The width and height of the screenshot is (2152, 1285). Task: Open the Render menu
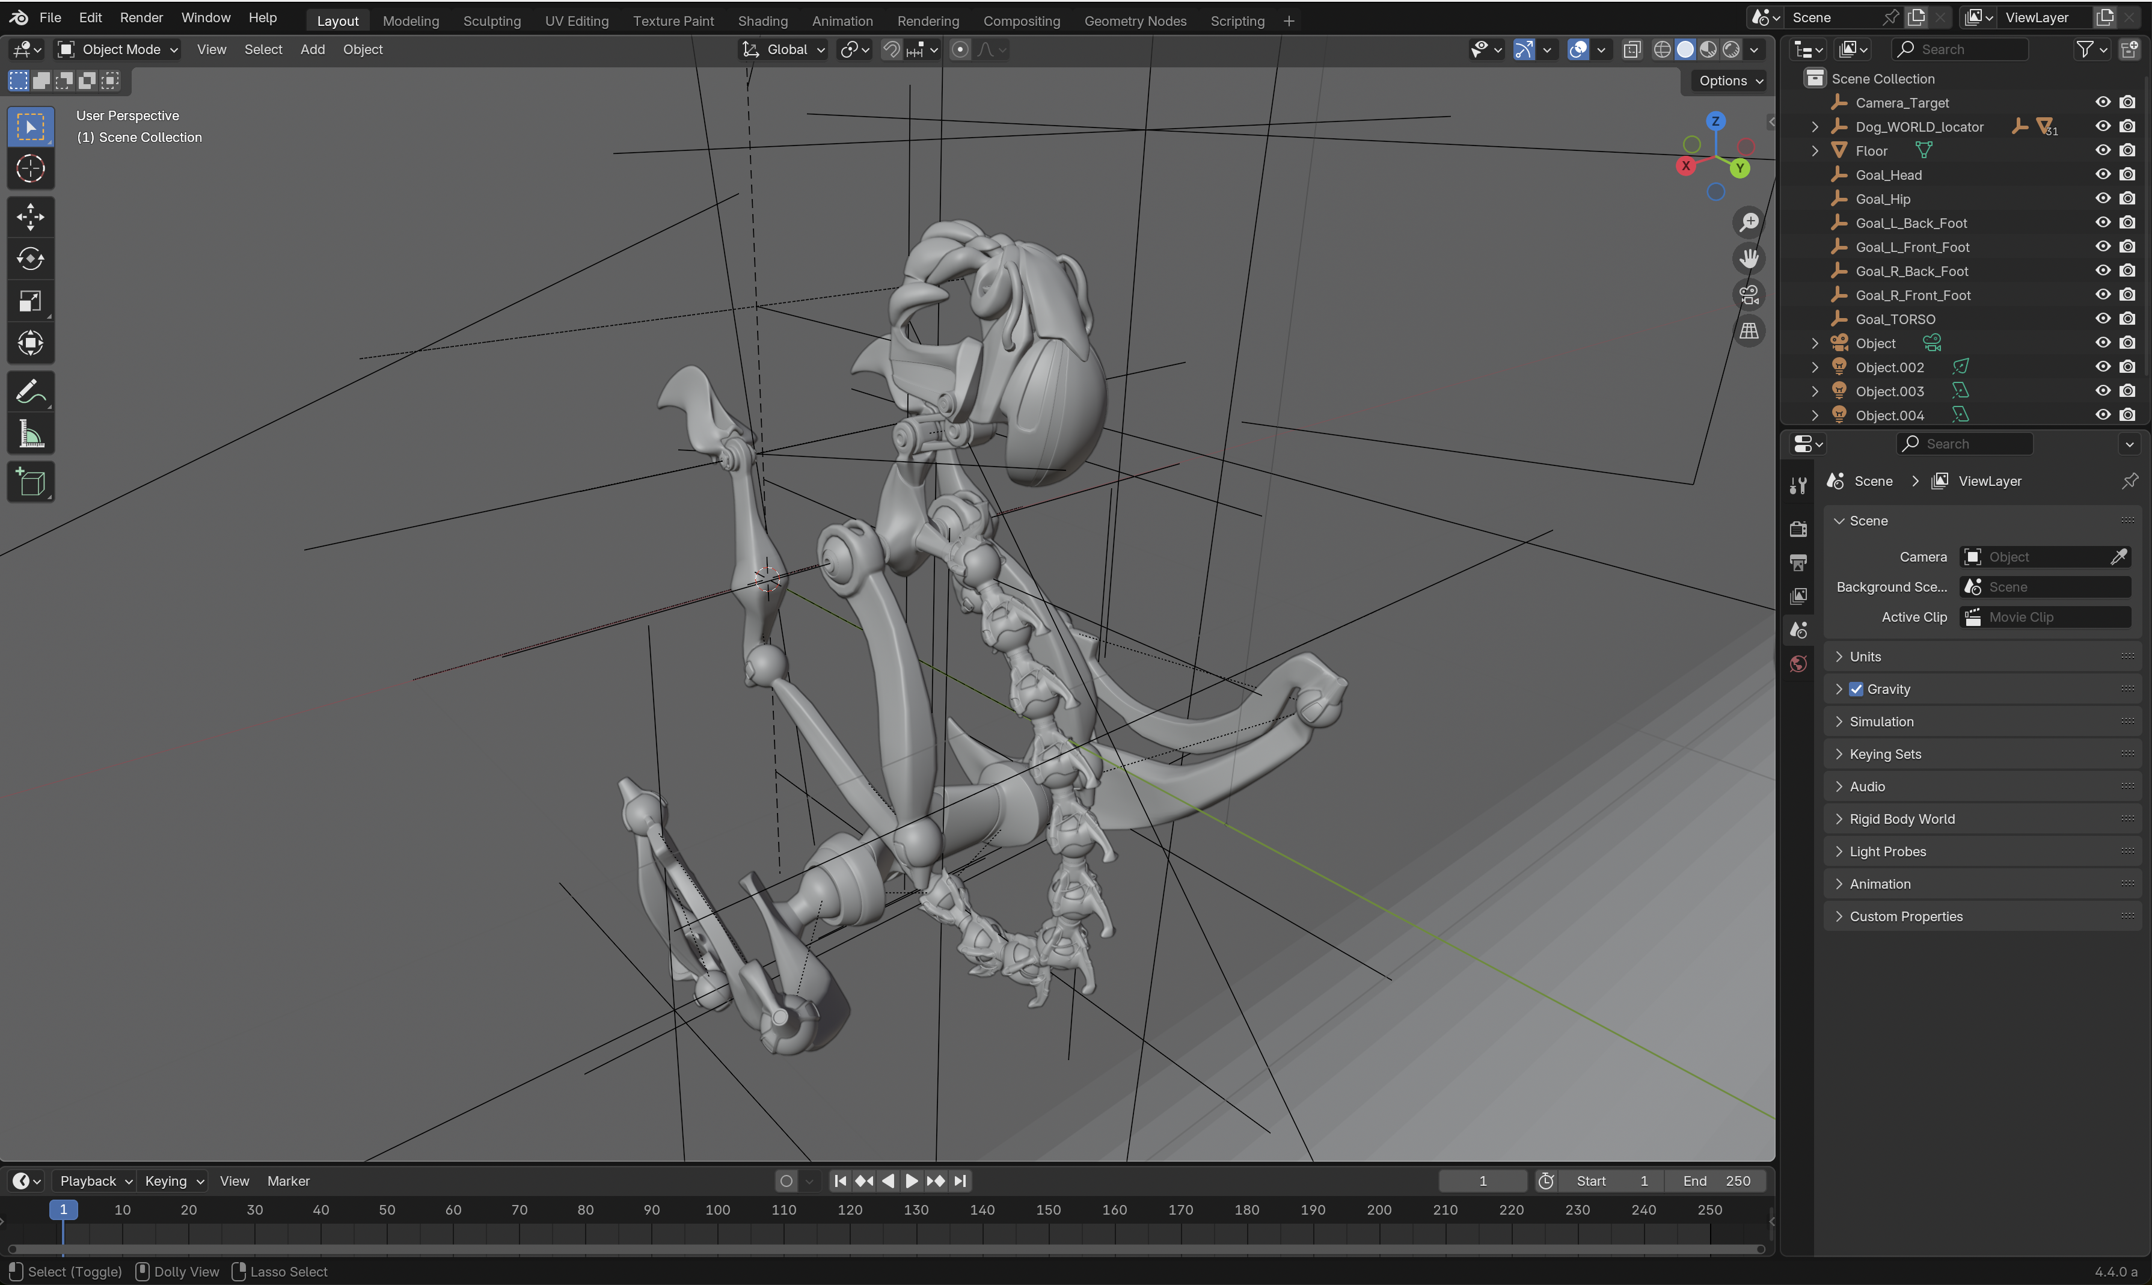[141, 17]
